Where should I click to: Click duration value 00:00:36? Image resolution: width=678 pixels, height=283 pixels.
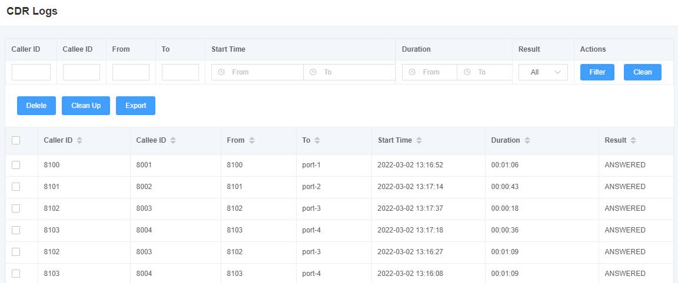[x=504, y=230]
